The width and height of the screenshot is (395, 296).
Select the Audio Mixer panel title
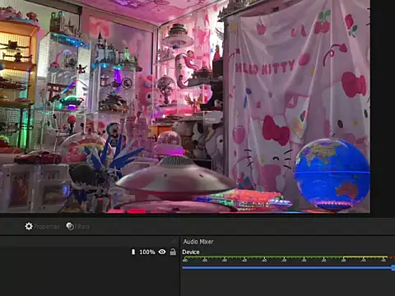click(x=198, y=242)
